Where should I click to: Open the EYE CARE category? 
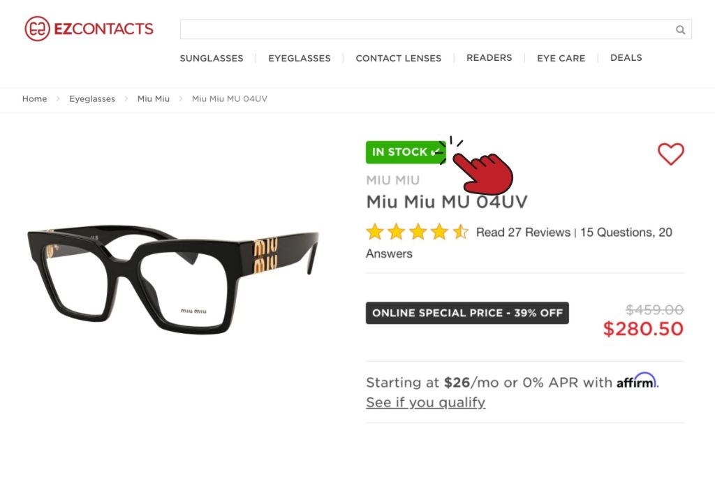[x=561, y=59]
